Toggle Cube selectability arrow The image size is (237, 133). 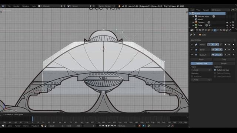pyautogui.click(x=230, y=25)
